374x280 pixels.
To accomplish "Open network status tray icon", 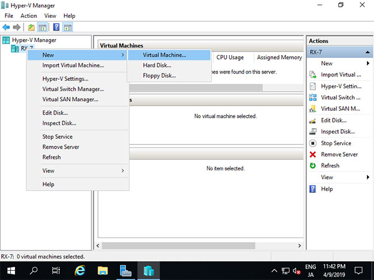I will pyautogui.click(x=285, y=271).
